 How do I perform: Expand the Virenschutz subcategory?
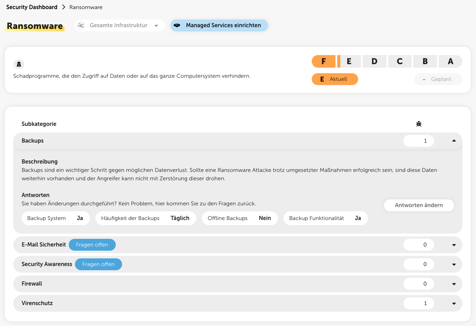click(454, 303)
